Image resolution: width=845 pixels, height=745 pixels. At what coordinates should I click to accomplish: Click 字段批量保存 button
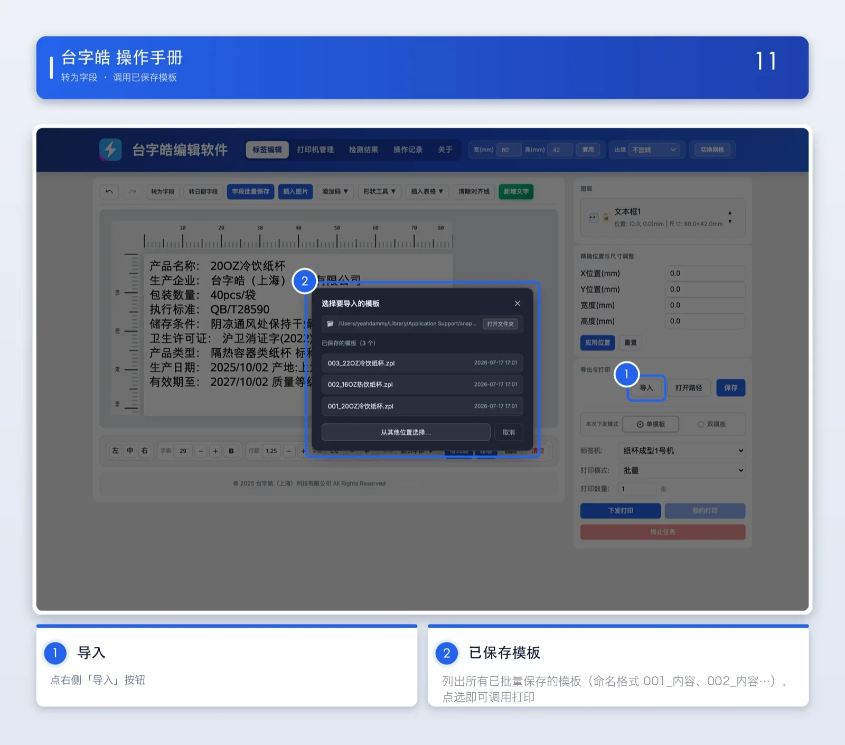point(250,191)
